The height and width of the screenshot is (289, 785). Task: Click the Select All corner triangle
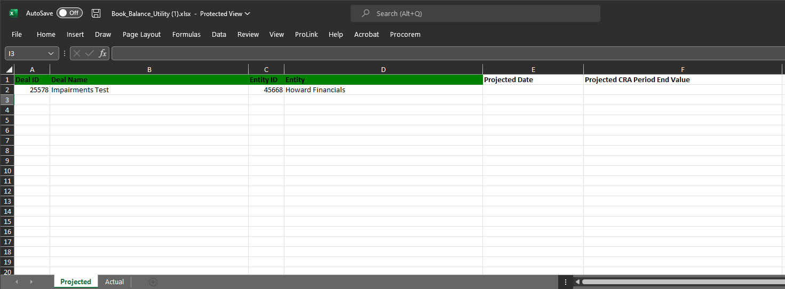(x=9, y=69)
